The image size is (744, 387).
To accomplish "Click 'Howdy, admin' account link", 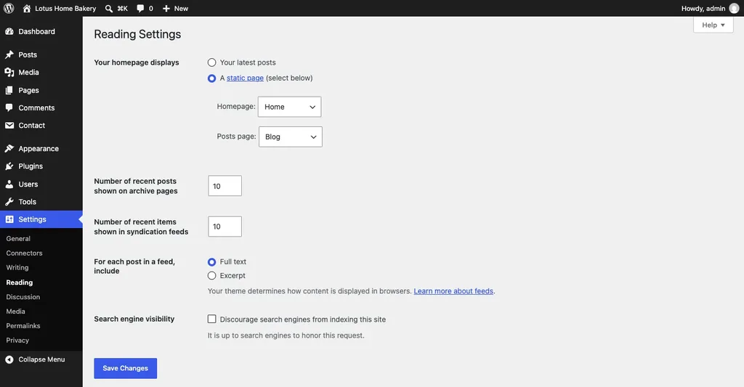I will pyautogui.click(x=703, y=9).
